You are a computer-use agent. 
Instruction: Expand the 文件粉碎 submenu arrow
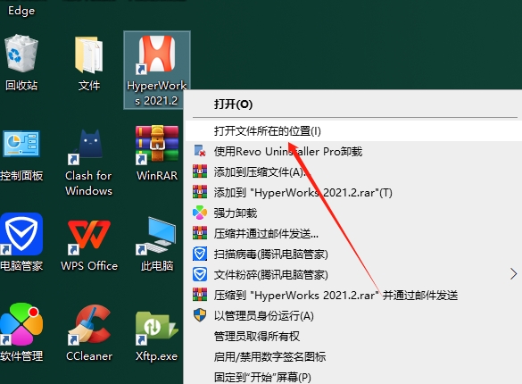point(513,274)
